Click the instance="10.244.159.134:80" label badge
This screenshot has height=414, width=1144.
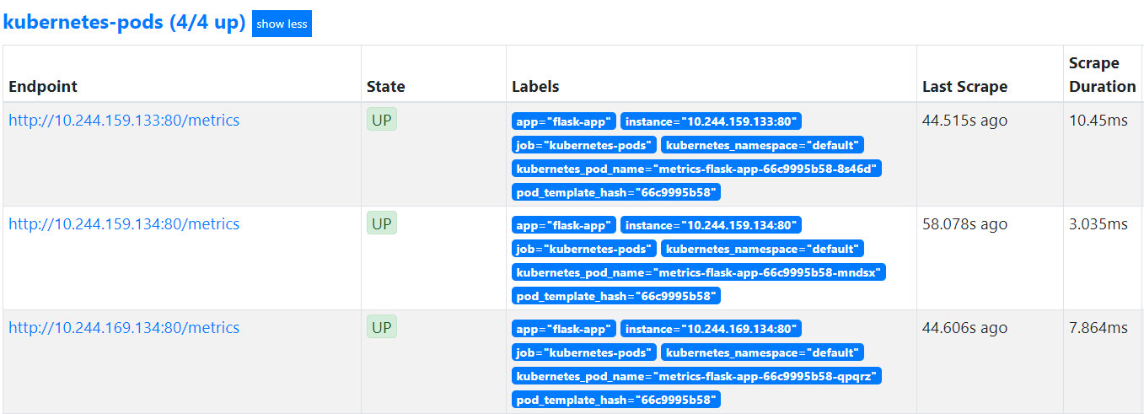tap(711, 225)
